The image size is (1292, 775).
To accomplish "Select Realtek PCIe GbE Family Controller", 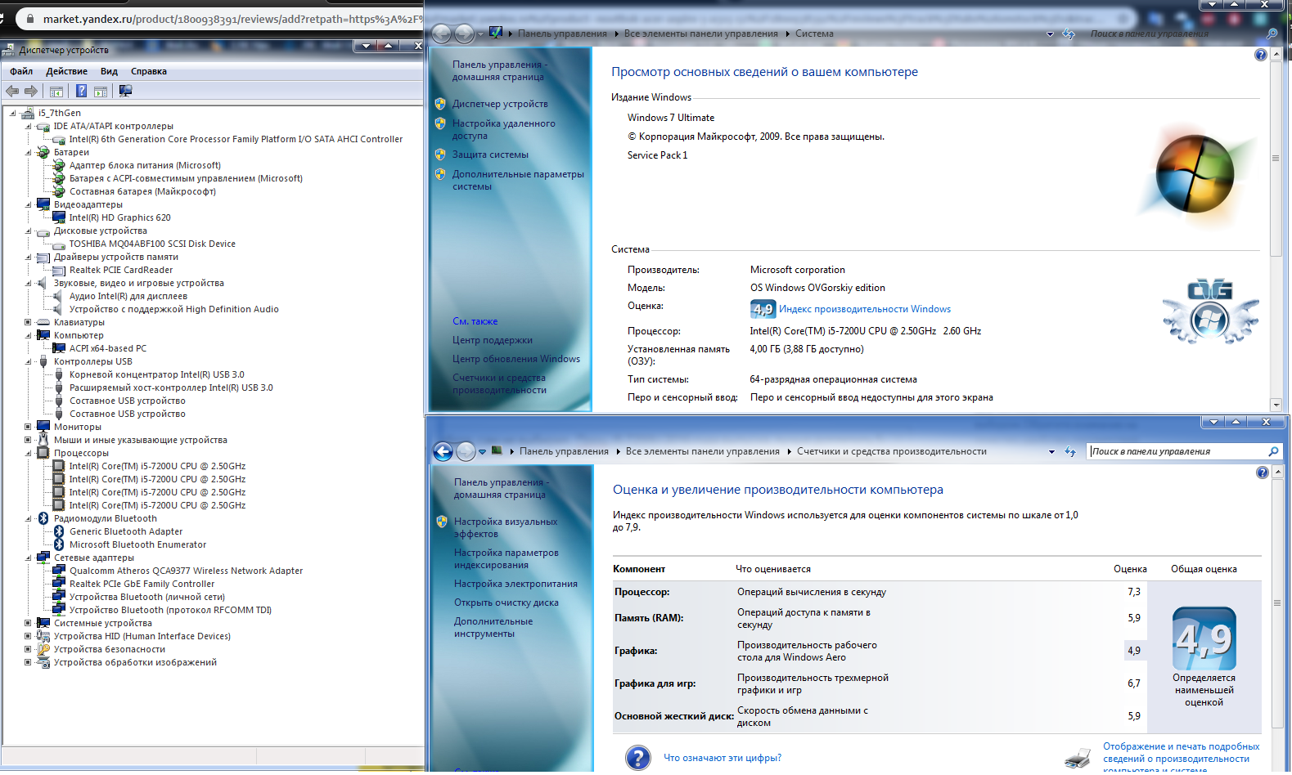I will (x=142, y=584).
